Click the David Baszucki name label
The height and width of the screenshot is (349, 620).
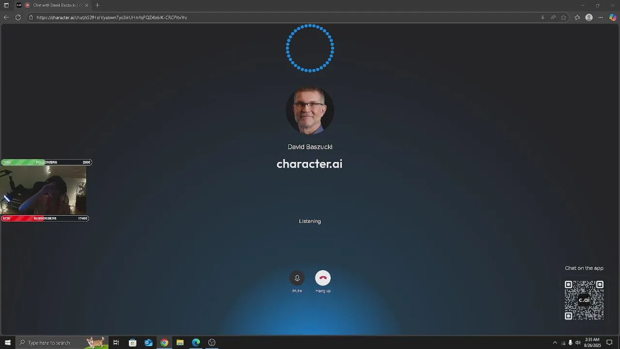point(310,147)
